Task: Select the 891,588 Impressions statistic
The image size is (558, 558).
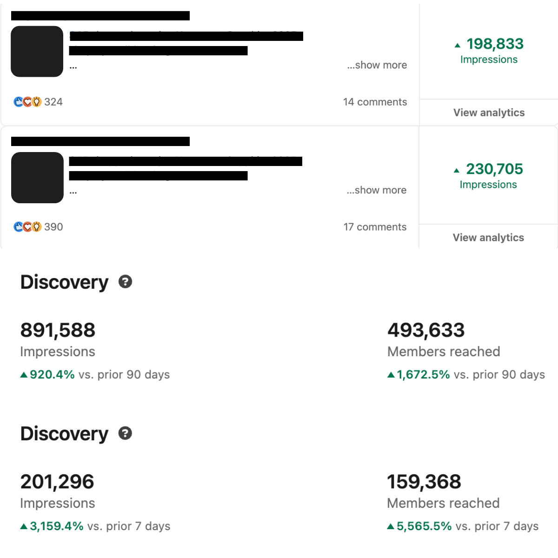Action: click(58, 331)
